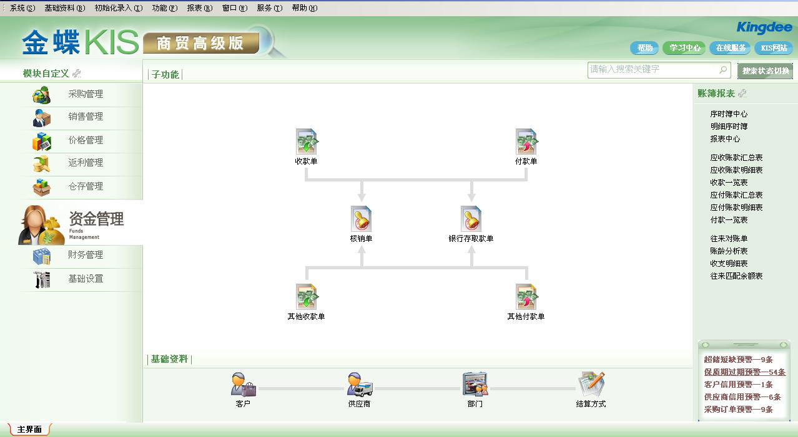798x437 pixels.
Task: Click the 模块自定义 heading
Action: click(x=46, y=74)
